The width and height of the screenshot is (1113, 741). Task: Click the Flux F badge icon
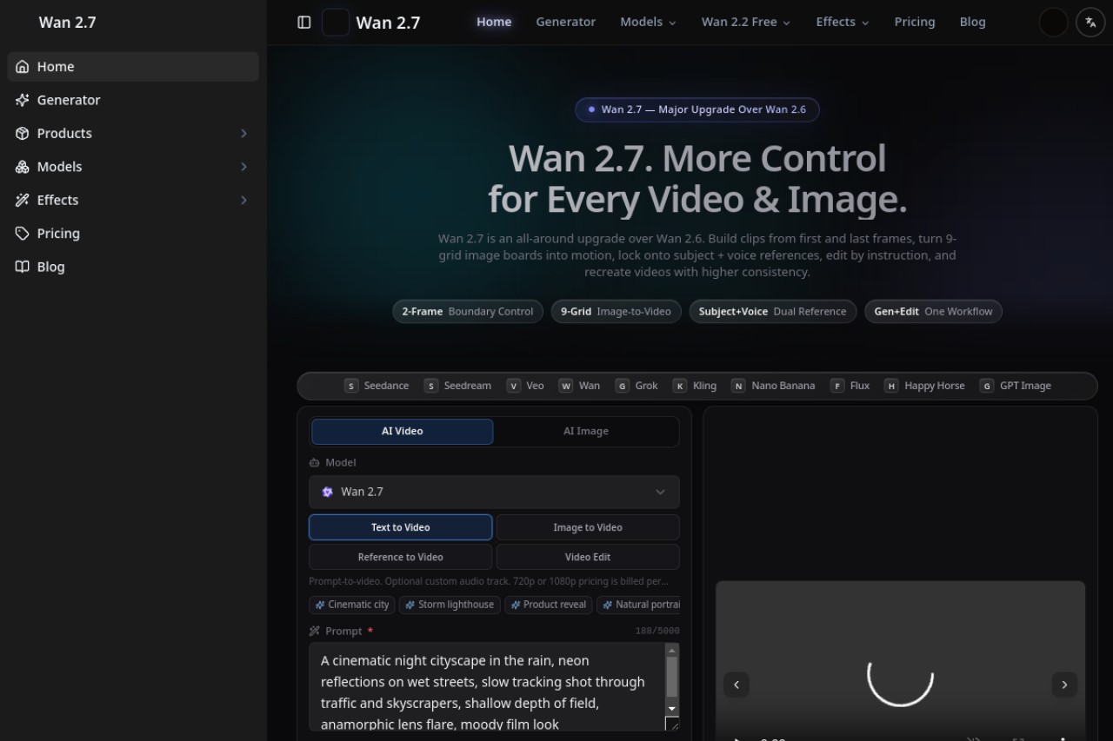[837, 386]
